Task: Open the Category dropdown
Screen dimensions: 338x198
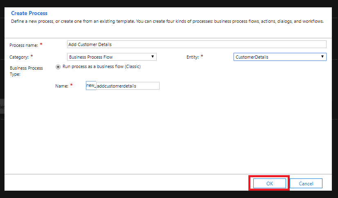Action: click(x=112, y=57)
